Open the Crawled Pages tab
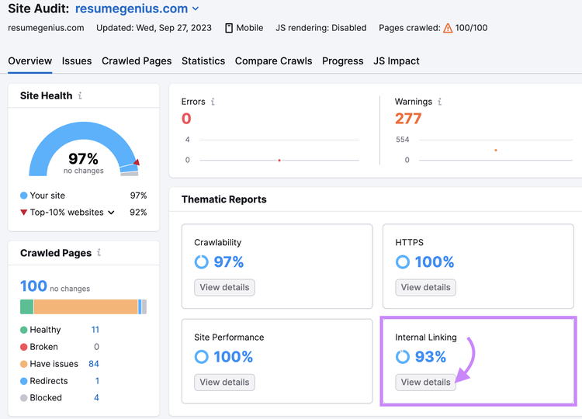Image resolution: width=582 pixels, height=419 pixels. pos(137,61)
